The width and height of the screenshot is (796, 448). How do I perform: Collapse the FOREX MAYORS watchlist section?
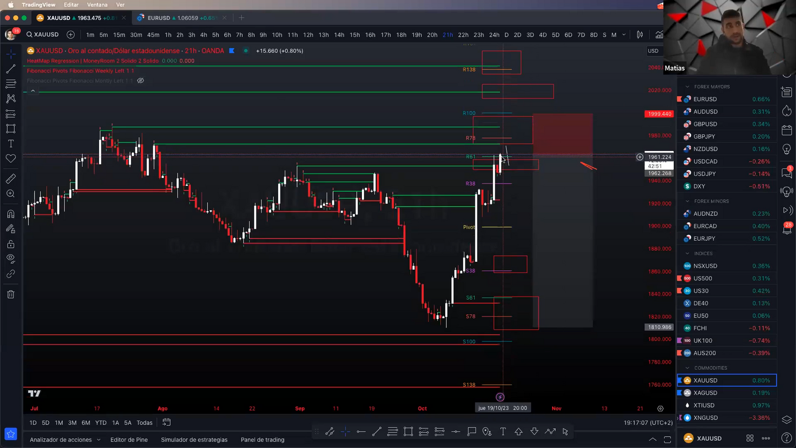click(687, 87)
